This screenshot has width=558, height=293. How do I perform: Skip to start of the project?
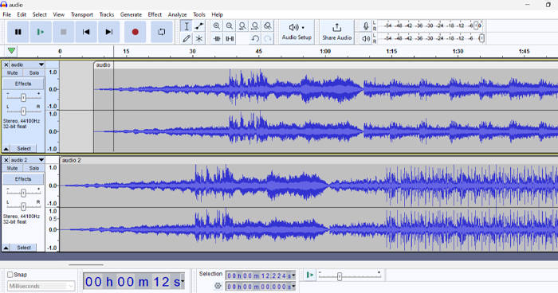click(x=86, y=32)
